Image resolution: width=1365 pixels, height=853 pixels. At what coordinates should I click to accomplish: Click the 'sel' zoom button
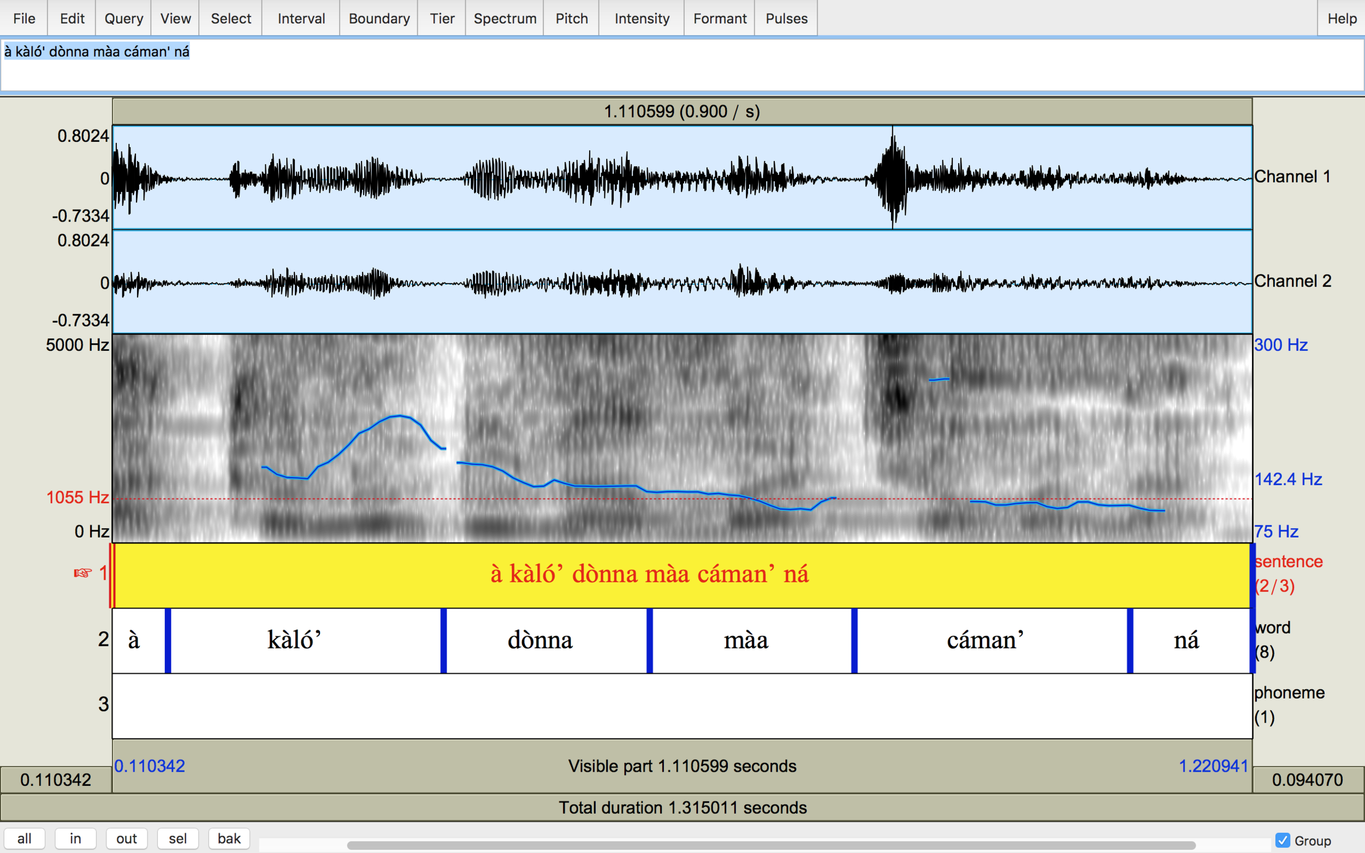(178, 838)
